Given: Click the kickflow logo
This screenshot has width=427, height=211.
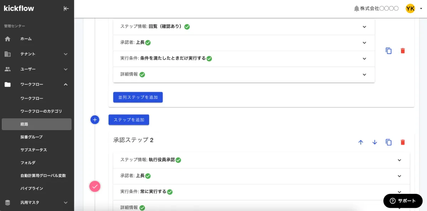Looking at the screenshot, I should 19,8.
